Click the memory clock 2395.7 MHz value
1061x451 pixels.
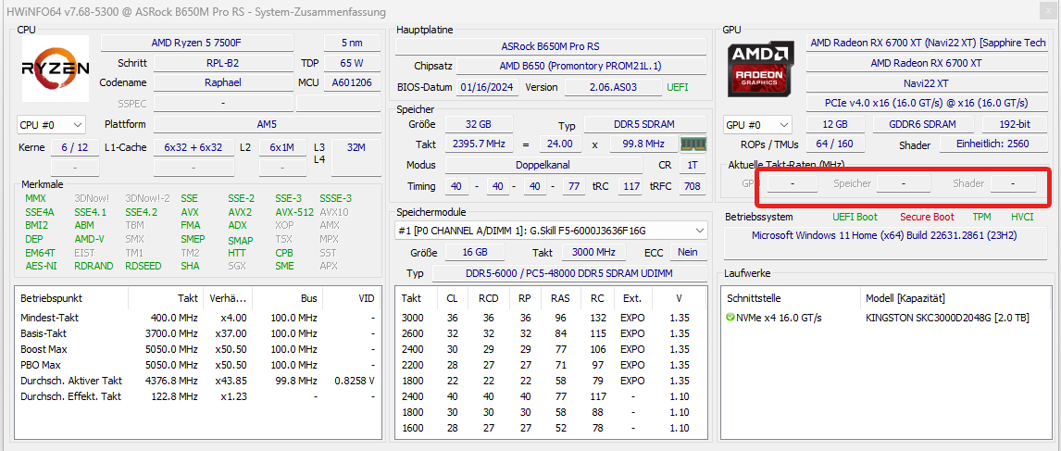[479, 144]
